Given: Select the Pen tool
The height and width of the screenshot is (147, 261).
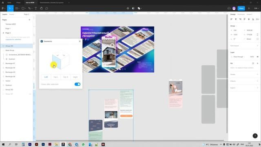Looking at the screenshot, I should (29, 8).
